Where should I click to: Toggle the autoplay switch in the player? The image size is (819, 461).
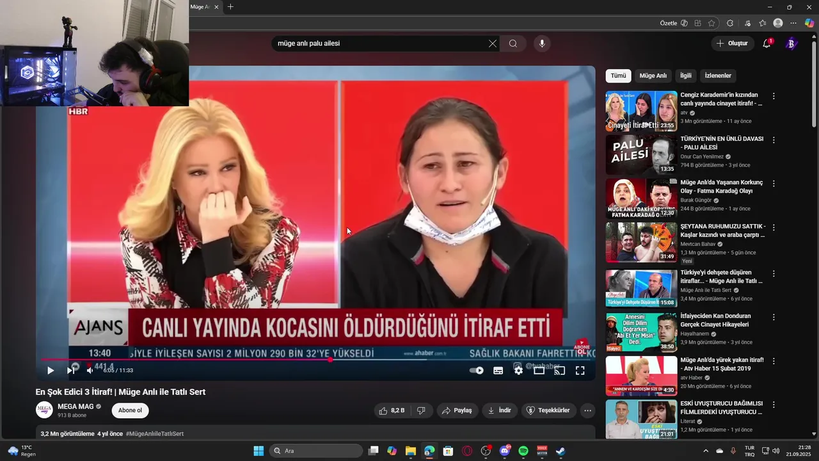(477, 370)
